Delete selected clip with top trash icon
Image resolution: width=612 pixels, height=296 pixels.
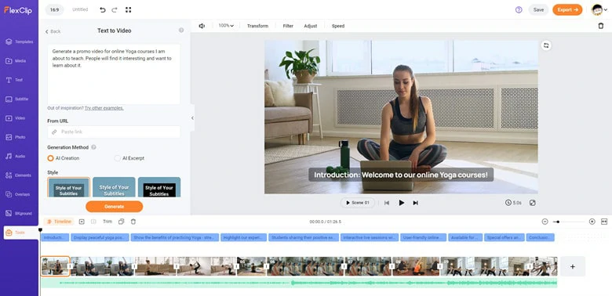601,26
